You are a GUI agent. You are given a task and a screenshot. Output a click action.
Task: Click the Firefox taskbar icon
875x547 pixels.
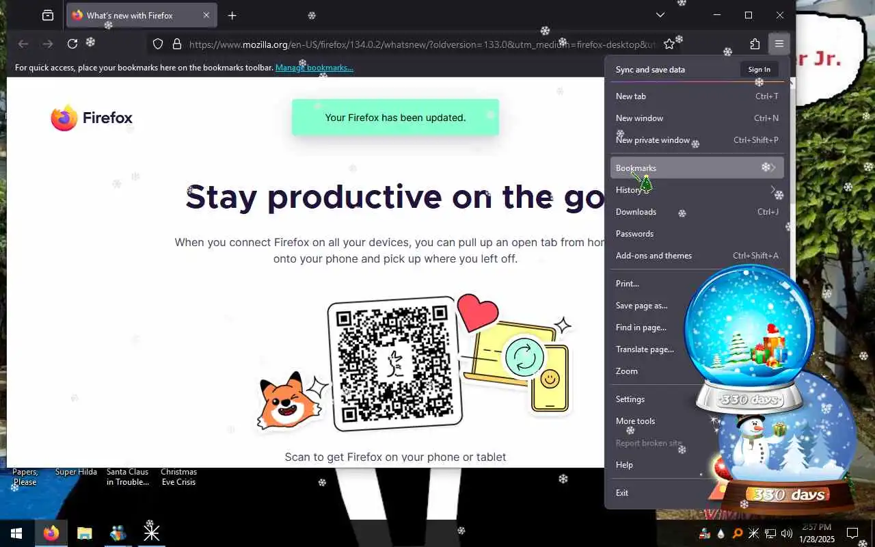51,533
